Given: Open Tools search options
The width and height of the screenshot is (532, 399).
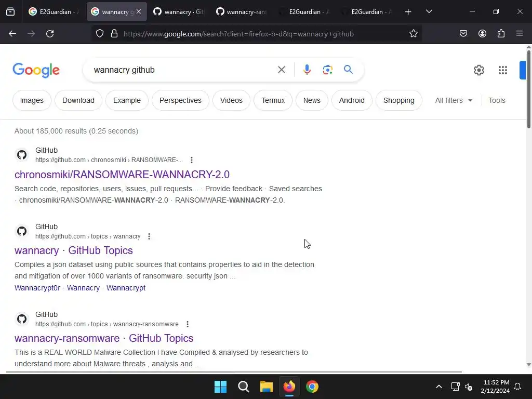Looking at the screenshot, I should pyautogui.click(x=497, y=100).
